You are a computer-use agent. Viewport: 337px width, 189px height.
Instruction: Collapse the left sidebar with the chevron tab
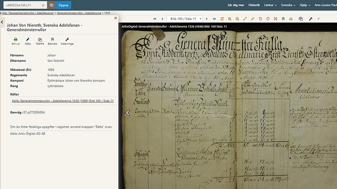pyautogui.click(x=2, y=22)
